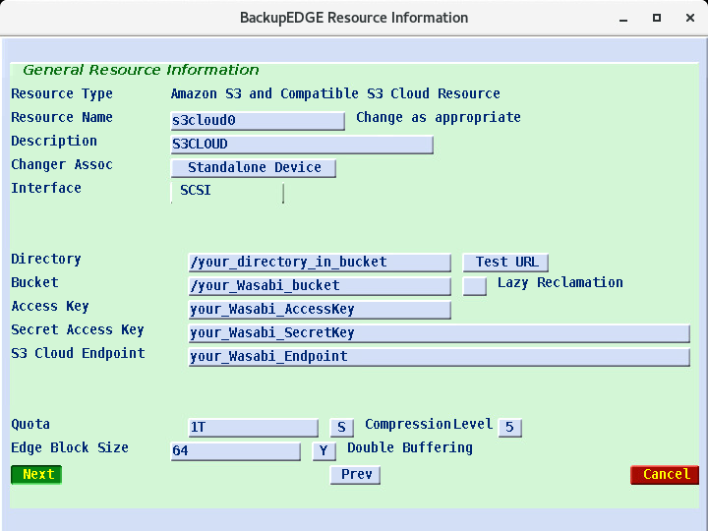Edit the Resource Name field s3cloud0
The image size is (708, 531).
(258, 121)
